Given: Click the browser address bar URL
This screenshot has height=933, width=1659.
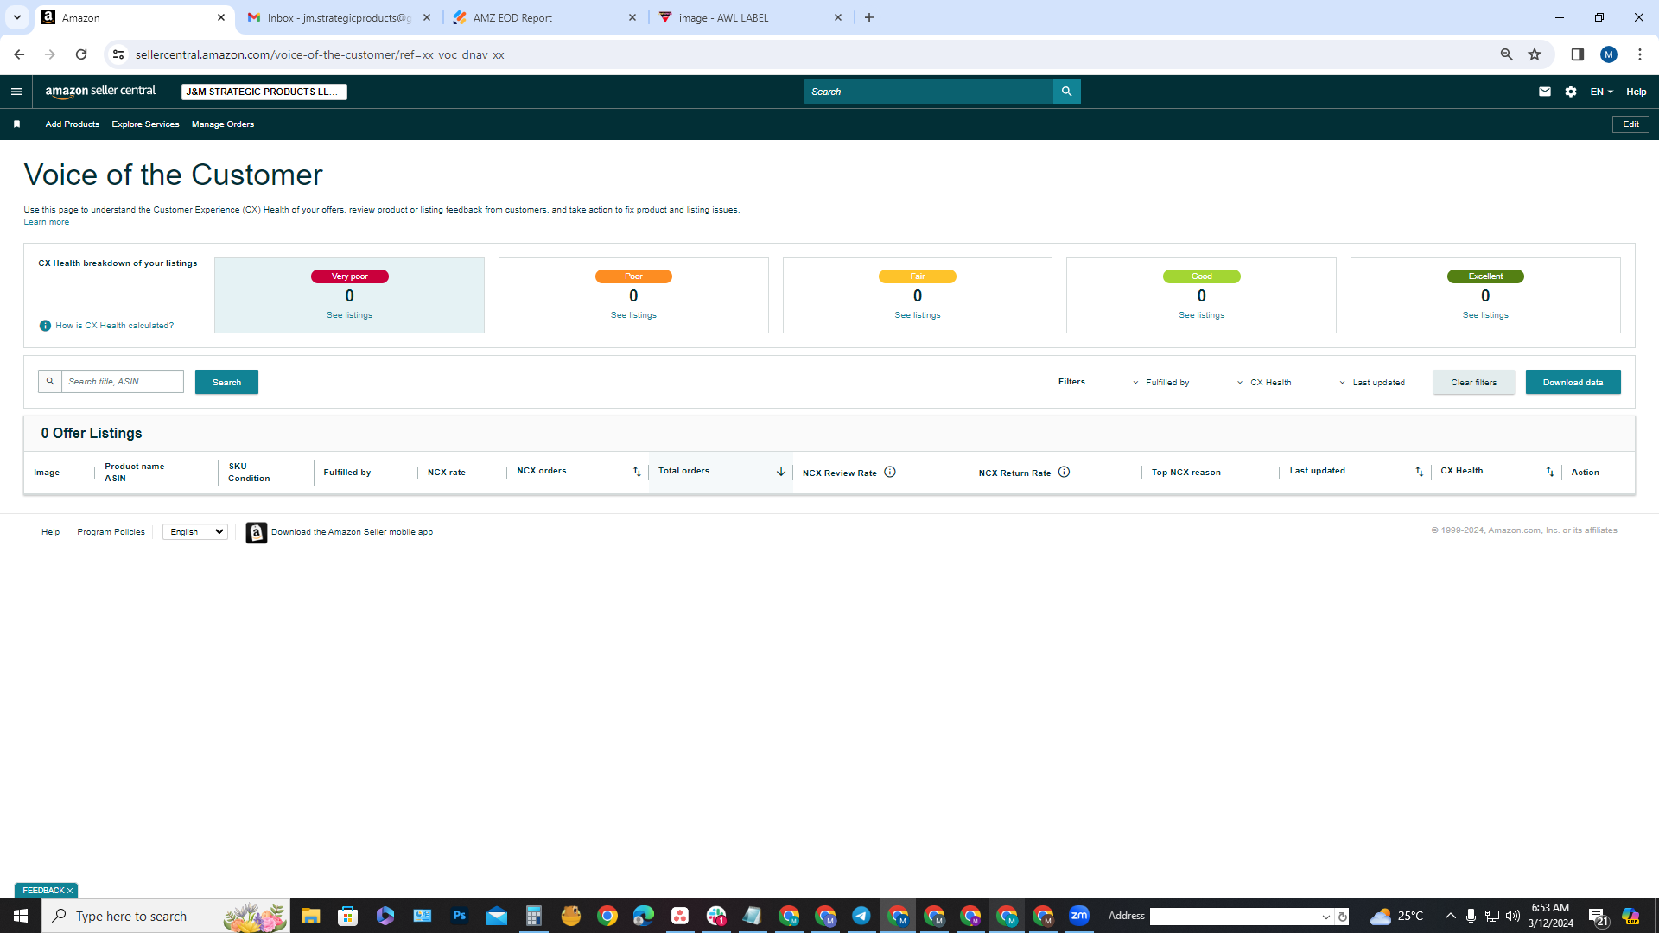Looking at the screenshot, I should point(320,54).
